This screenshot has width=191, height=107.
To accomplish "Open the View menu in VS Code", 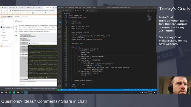I will point(76,7).
